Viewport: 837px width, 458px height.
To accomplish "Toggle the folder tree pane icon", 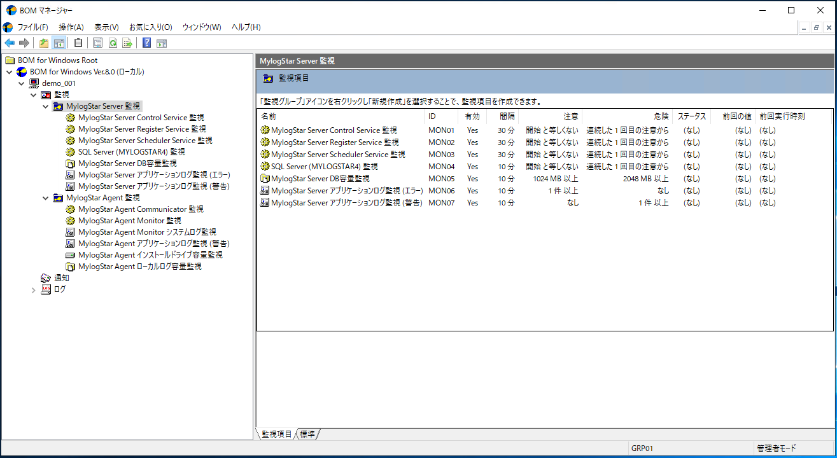I will point(59,42).
